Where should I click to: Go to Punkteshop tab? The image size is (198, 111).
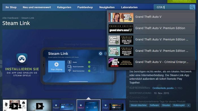(x=85, y=7)
